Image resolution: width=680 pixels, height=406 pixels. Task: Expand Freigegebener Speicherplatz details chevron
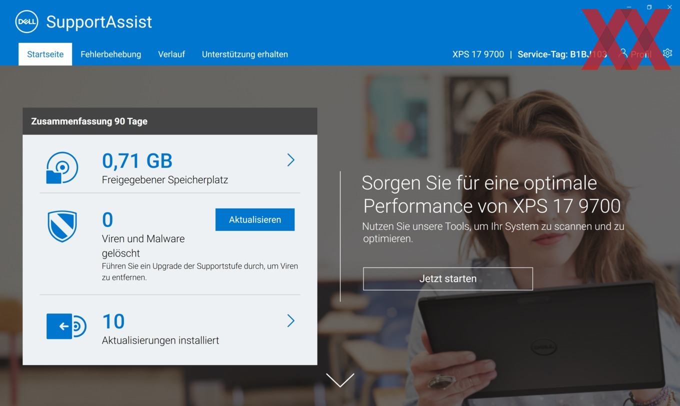coord(290,160)
